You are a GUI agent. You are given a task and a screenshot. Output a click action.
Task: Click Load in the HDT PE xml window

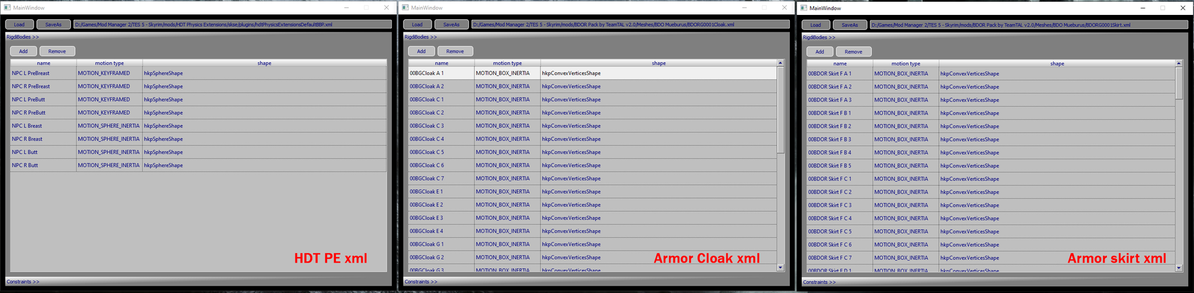tap(19, 25)
